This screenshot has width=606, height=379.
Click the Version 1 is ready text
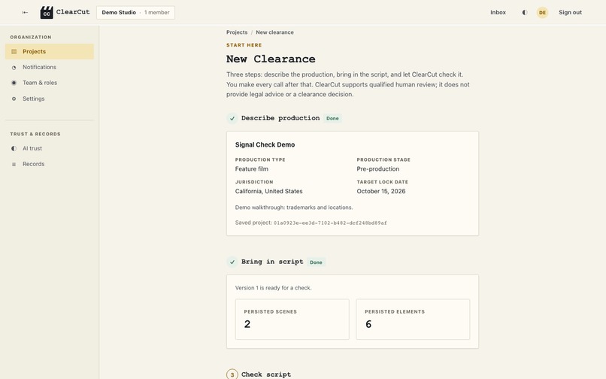[273, 288]
